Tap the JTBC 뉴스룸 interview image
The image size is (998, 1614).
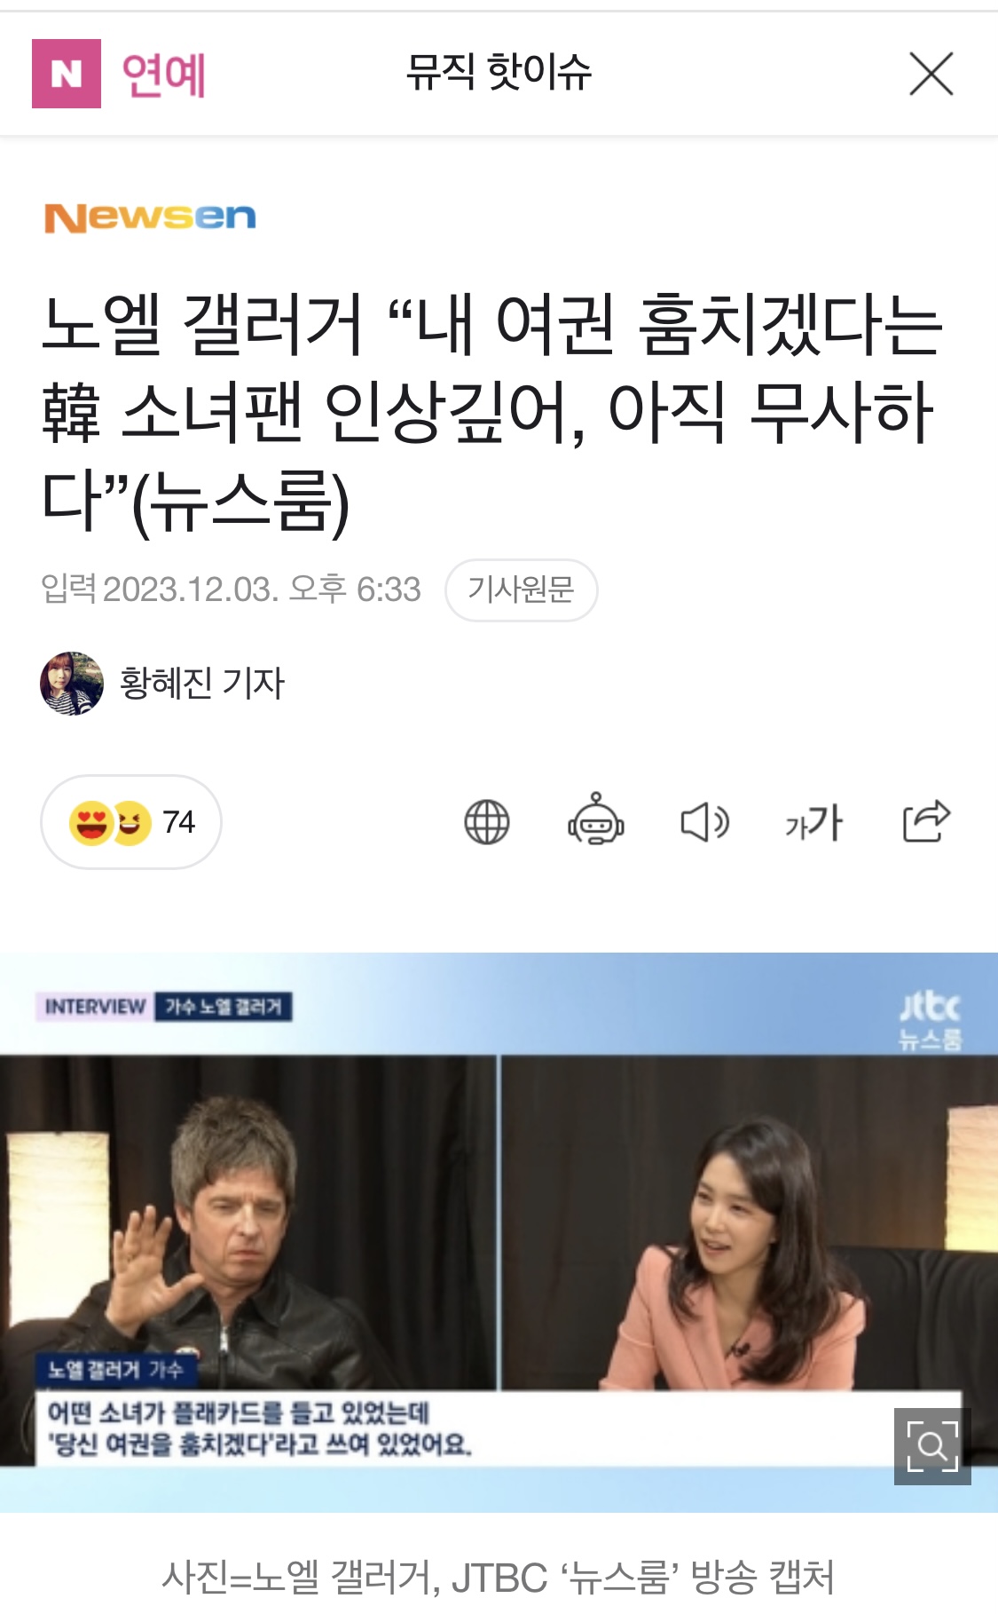[x=499, y=1232]
